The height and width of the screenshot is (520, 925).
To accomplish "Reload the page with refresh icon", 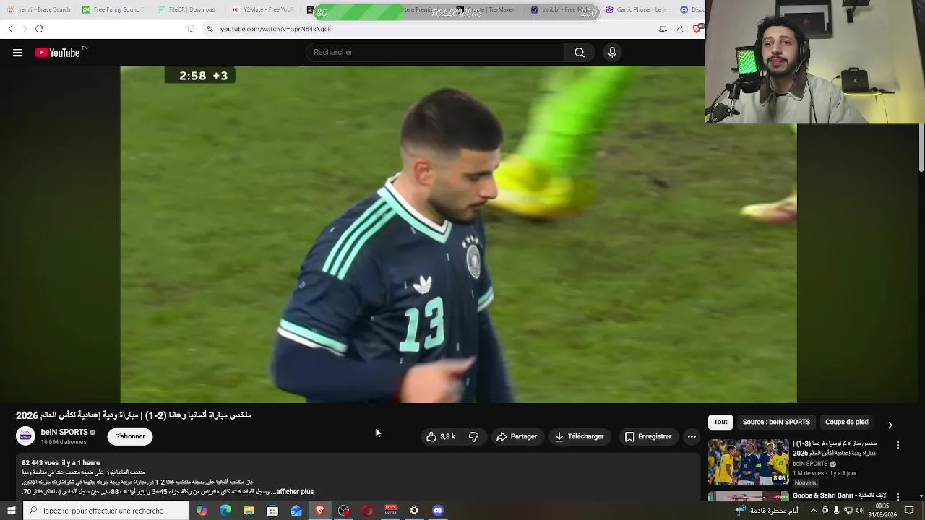I will tap(39, 29).
